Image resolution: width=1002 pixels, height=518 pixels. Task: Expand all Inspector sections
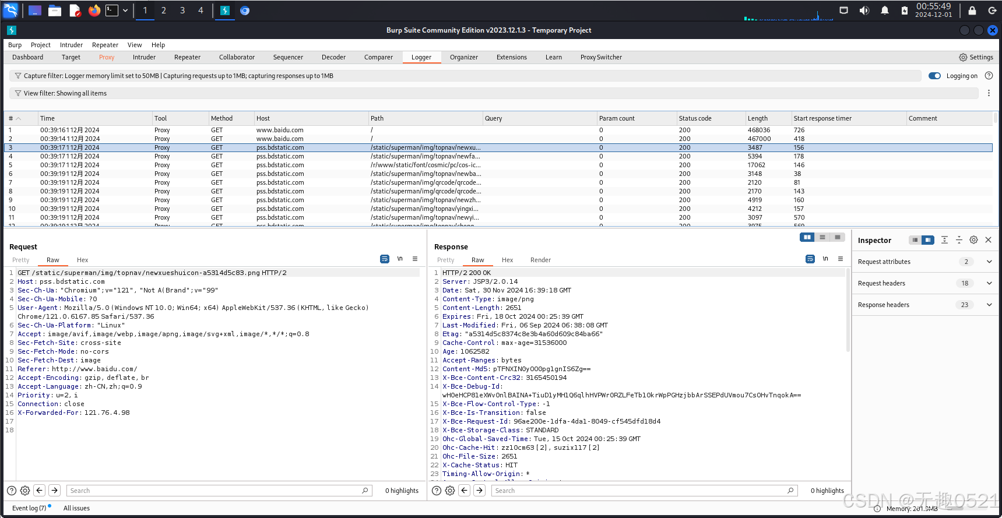click(944, 240)
